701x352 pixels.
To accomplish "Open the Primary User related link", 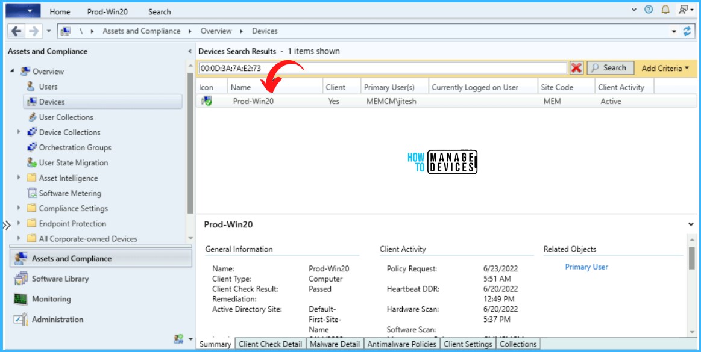I will click(x=586, y=267).
